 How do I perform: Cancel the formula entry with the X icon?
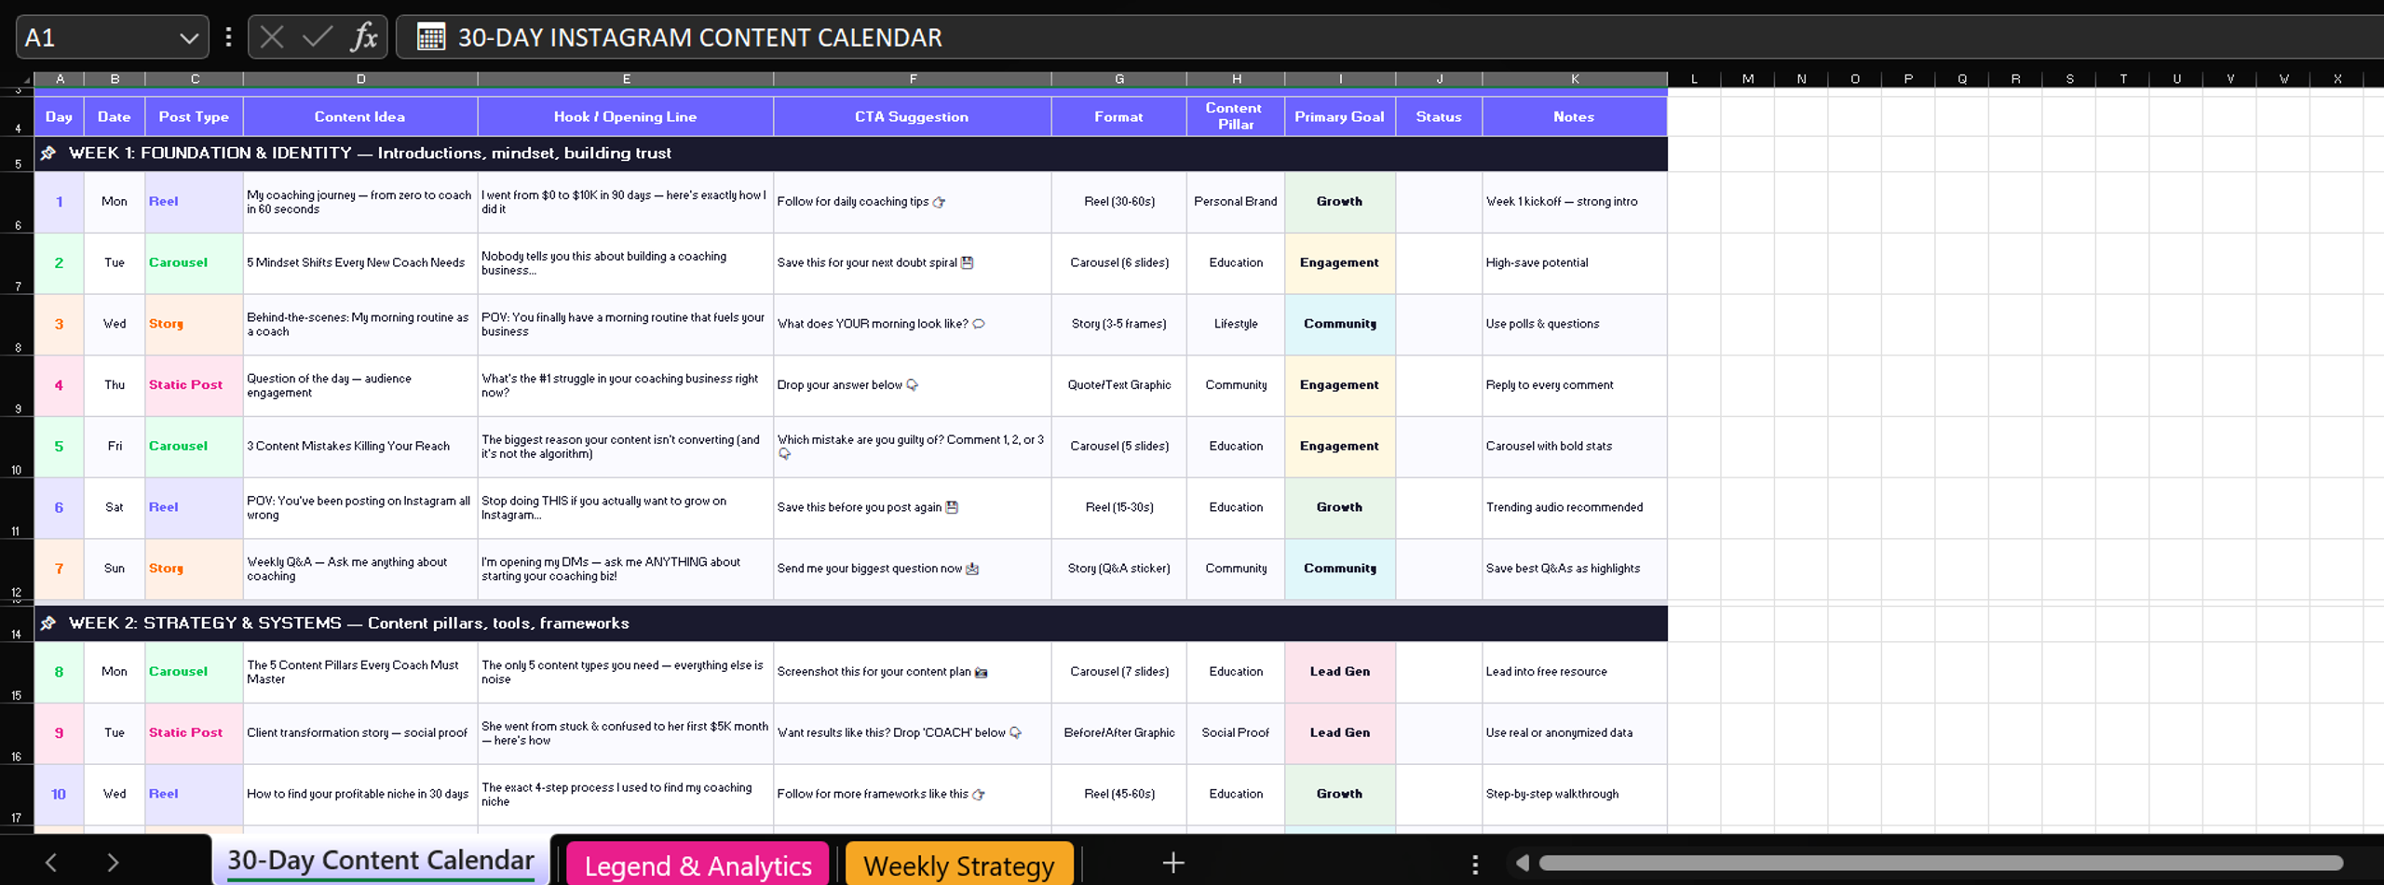tap(272, 38)
